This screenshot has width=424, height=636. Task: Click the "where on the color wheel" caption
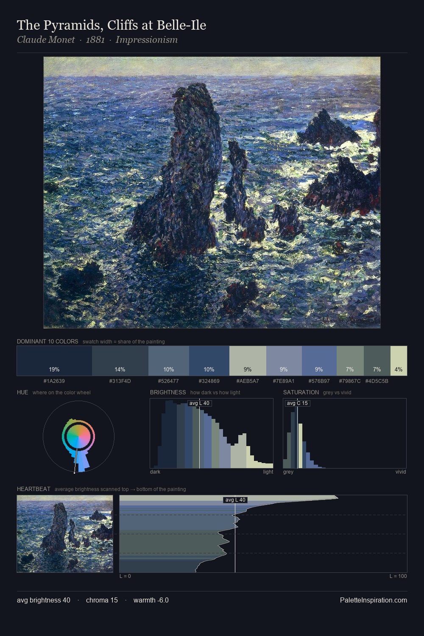(x=61, y=393)
